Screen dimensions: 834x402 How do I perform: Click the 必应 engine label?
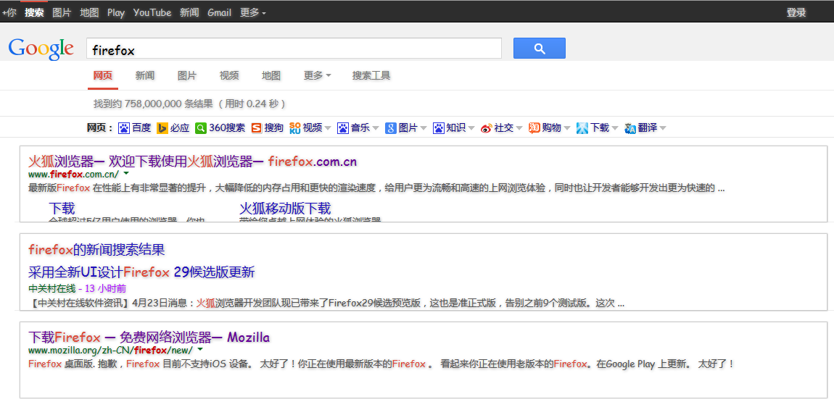[180, 128]
